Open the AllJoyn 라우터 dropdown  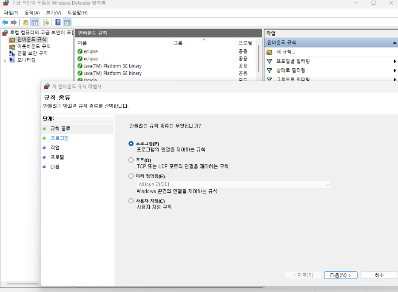(x=234, y=185)
